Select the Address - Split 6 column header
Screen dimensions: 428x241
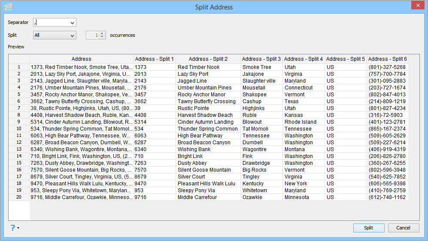(x=388, y=59)
